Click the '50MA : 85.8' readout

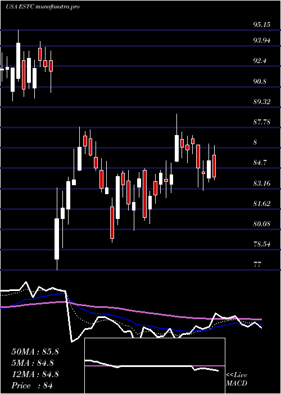tap(35, 352)
